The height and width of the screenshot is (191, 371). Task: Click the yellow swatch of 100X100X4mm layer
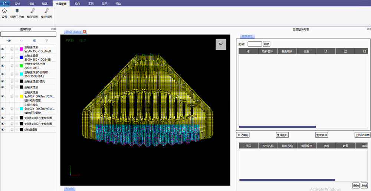point(21,96)
